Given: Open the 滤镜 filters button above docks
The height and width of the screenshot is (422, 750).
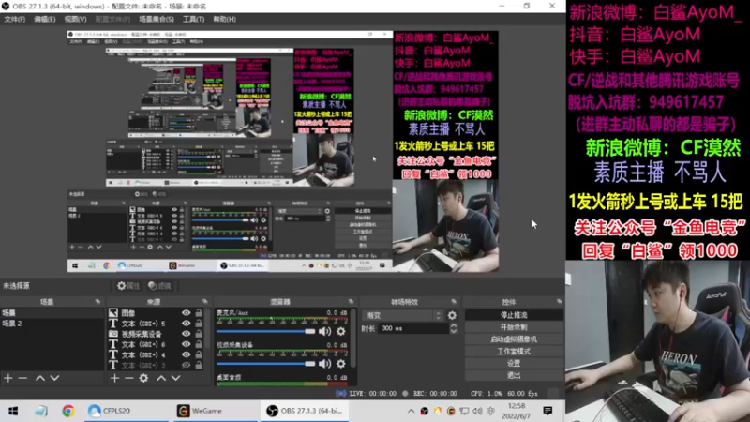Looking at the screenshot, I should click(x=159, y=286).
